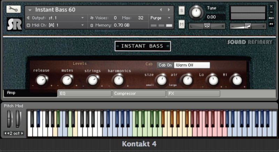
Task: Click the SR Sound Refinery logo
Action: [14, 24]
